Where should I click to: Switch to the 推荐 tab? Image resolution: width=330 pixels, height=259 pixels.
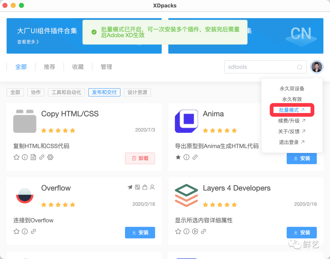[x=50, y=67]
